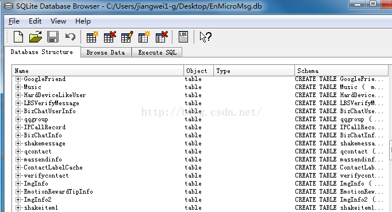
Task: Expand the massendinfo table node
Action: point(18,159)
